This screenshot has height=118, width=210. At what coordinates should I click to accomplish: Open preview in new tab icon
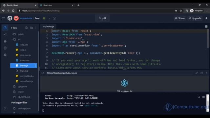pyautogui.click(x=202, y=73)
